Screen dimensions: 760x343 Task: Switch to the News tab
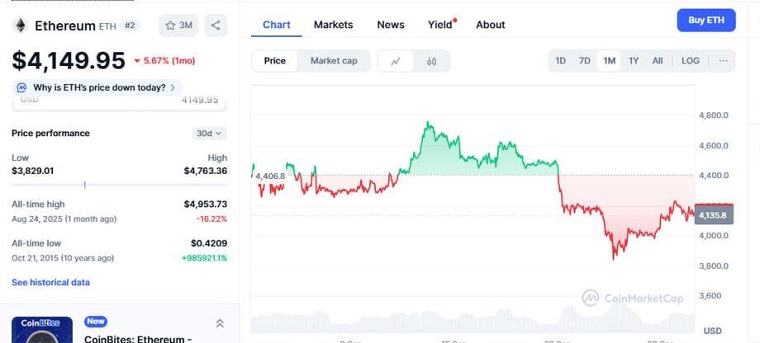click(391, 25)
